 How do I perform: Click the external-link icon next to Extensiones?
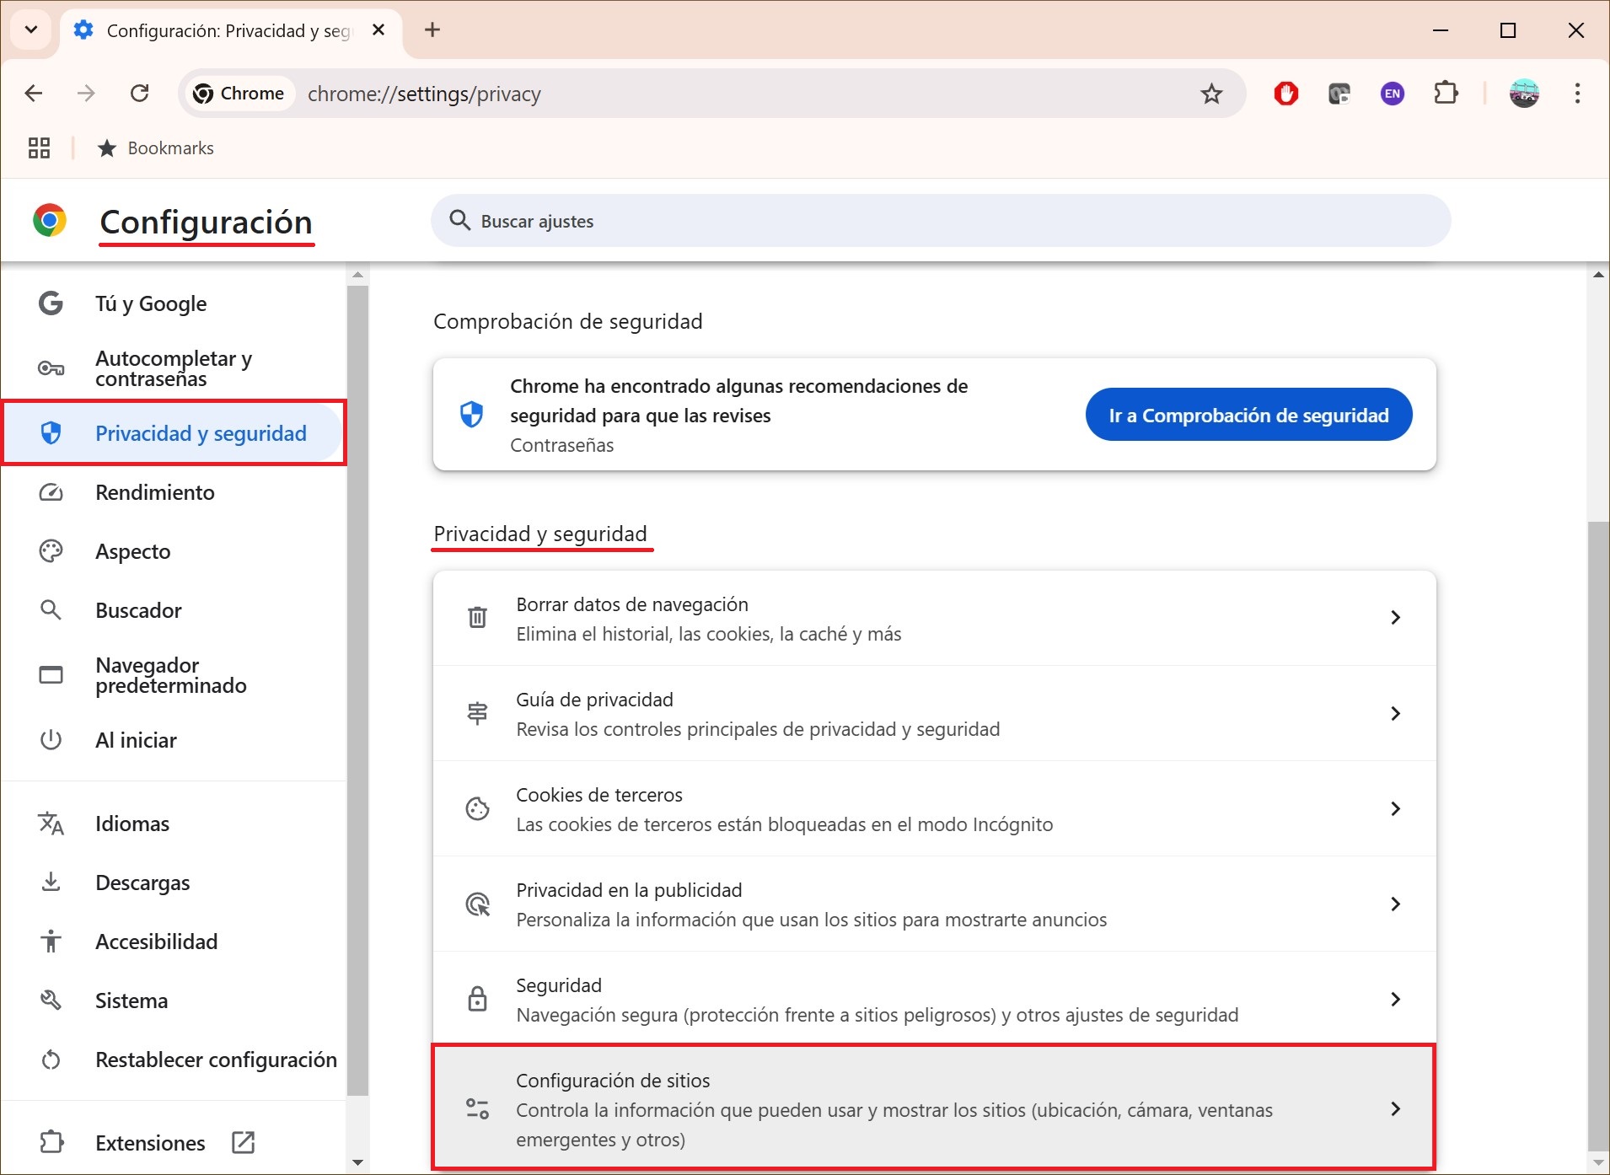tap(244, 1143)
